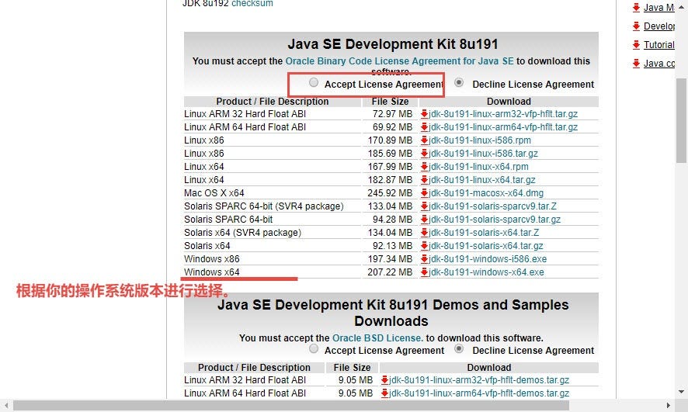
Task: Click red download arrow for linux-arm32 tar.gz
Action: (x=424, y=114)
